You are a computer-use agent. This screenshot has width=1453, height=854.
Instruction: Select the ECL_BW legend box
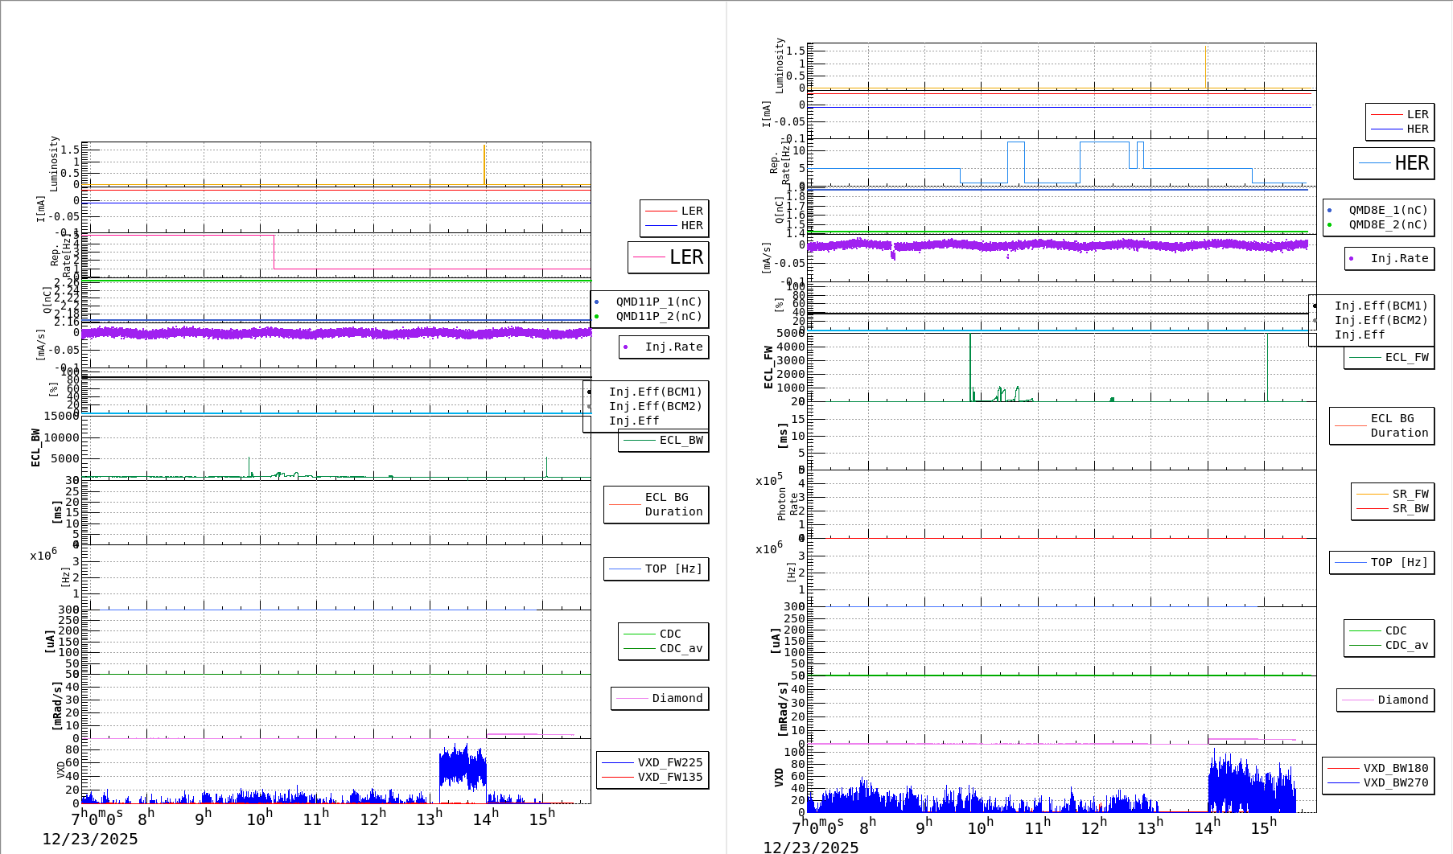coord(664,440)
